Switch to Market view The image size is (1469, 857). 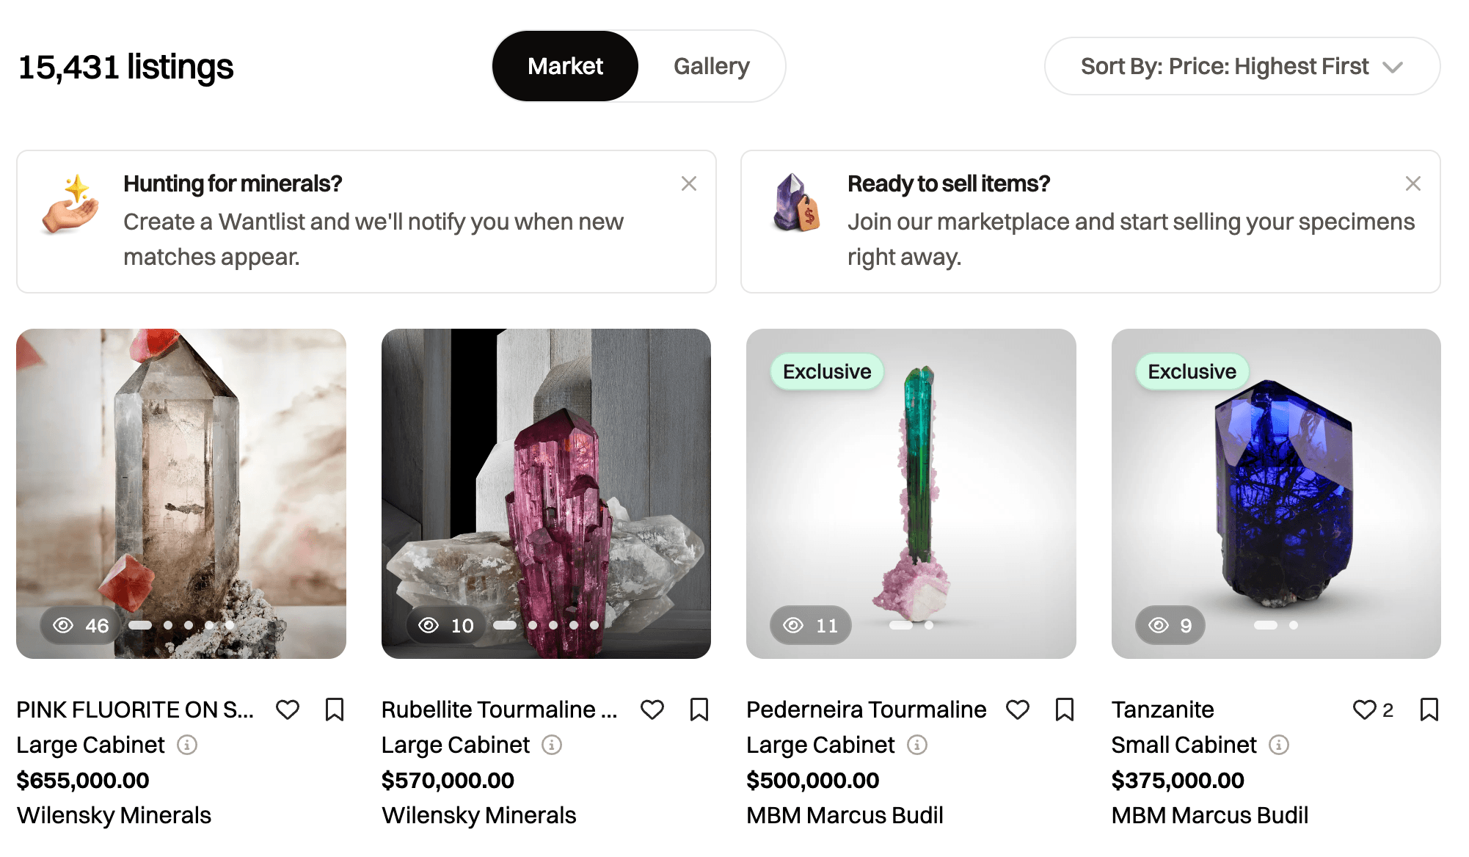pos(565,66)
